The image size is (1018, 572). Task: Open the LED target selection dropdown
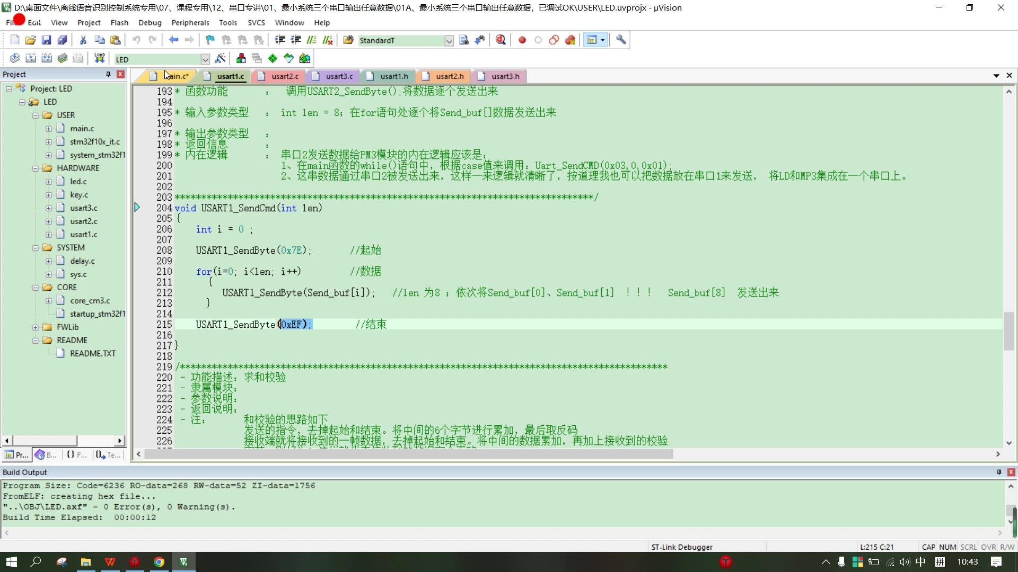click(x=206, y=59)
